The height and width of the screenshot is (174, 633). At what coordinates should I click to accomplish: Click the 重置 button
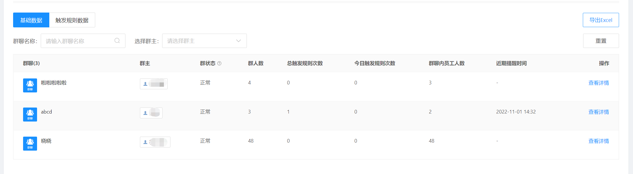point(601,41)
